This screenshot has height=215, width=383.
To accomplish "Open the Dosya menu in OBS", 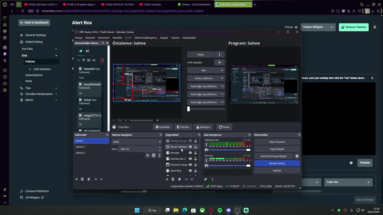I will pyautogui.click(x=79, y=38).
